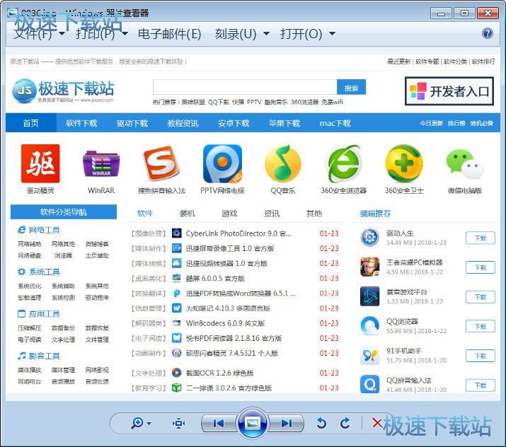Select the 电子邮件(E) menu item

169,34
